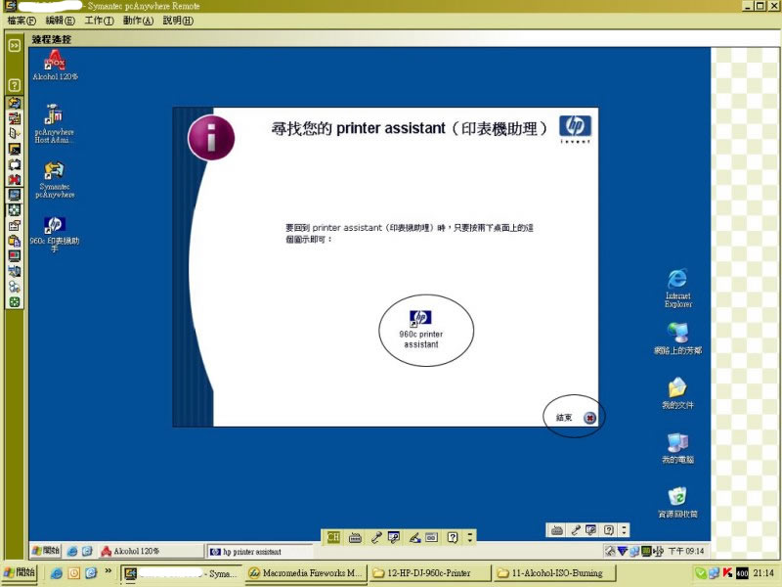Click the red folder icon in the pcAnywhere sidebar
Screen dimensions: 782x587
pyautogui.click(x=15, y=118)
